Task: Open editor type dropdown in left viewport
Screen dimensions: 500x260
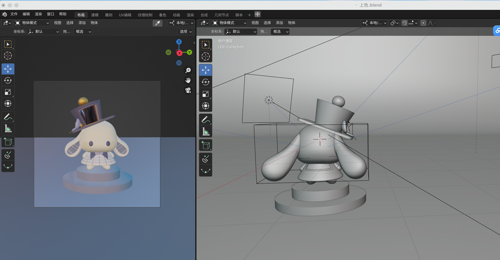Action: click(x=6, y=23)
